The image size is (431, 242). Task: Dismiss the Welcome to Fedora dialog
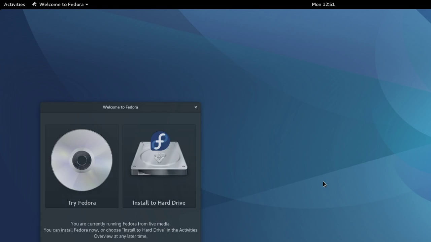click(x=196, y=107)
